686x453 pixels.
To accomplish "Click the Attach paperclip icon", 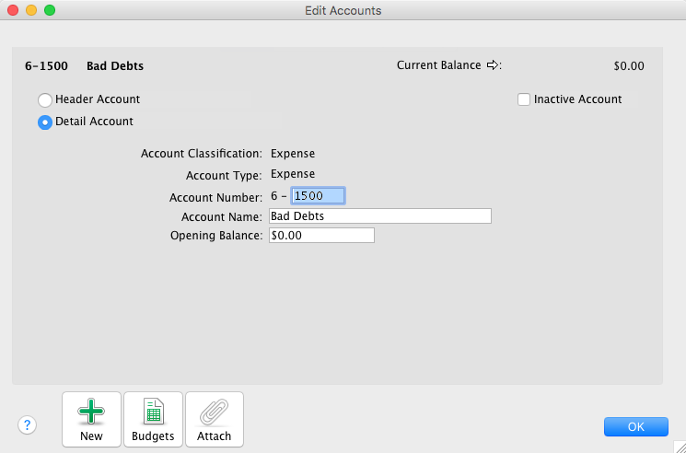I will pyautogui.click(x=215, y=412).
